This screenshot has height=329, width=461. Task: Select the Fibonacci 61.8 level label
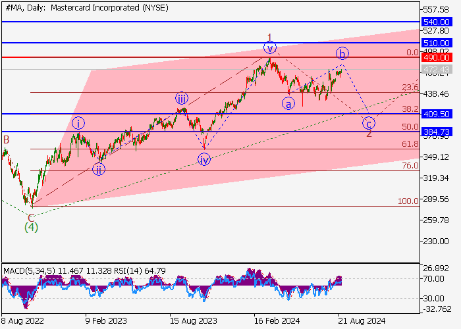click(x=410, y=144)
